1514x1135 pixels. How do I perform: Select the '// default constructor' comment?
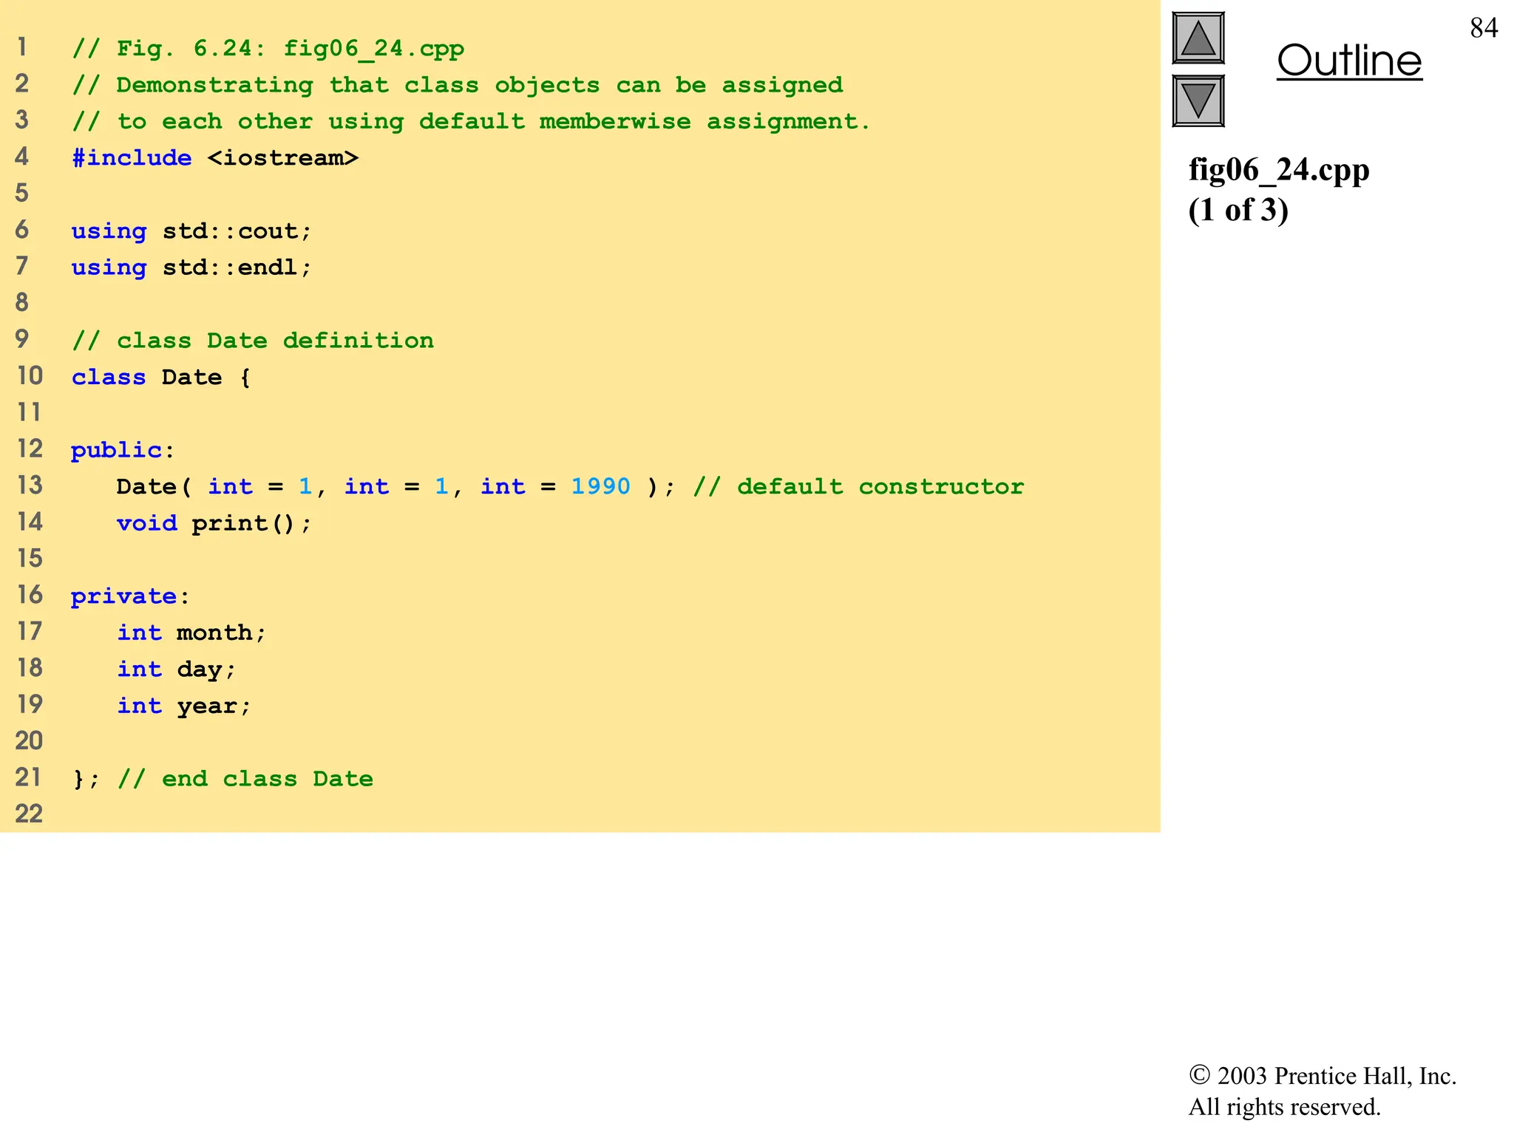pyautogui.click(x=858, y=486)
